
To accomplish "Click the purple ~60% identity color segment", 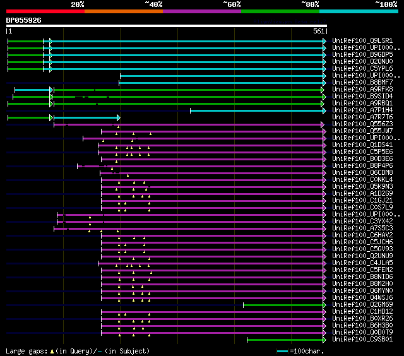I will 202,11.
